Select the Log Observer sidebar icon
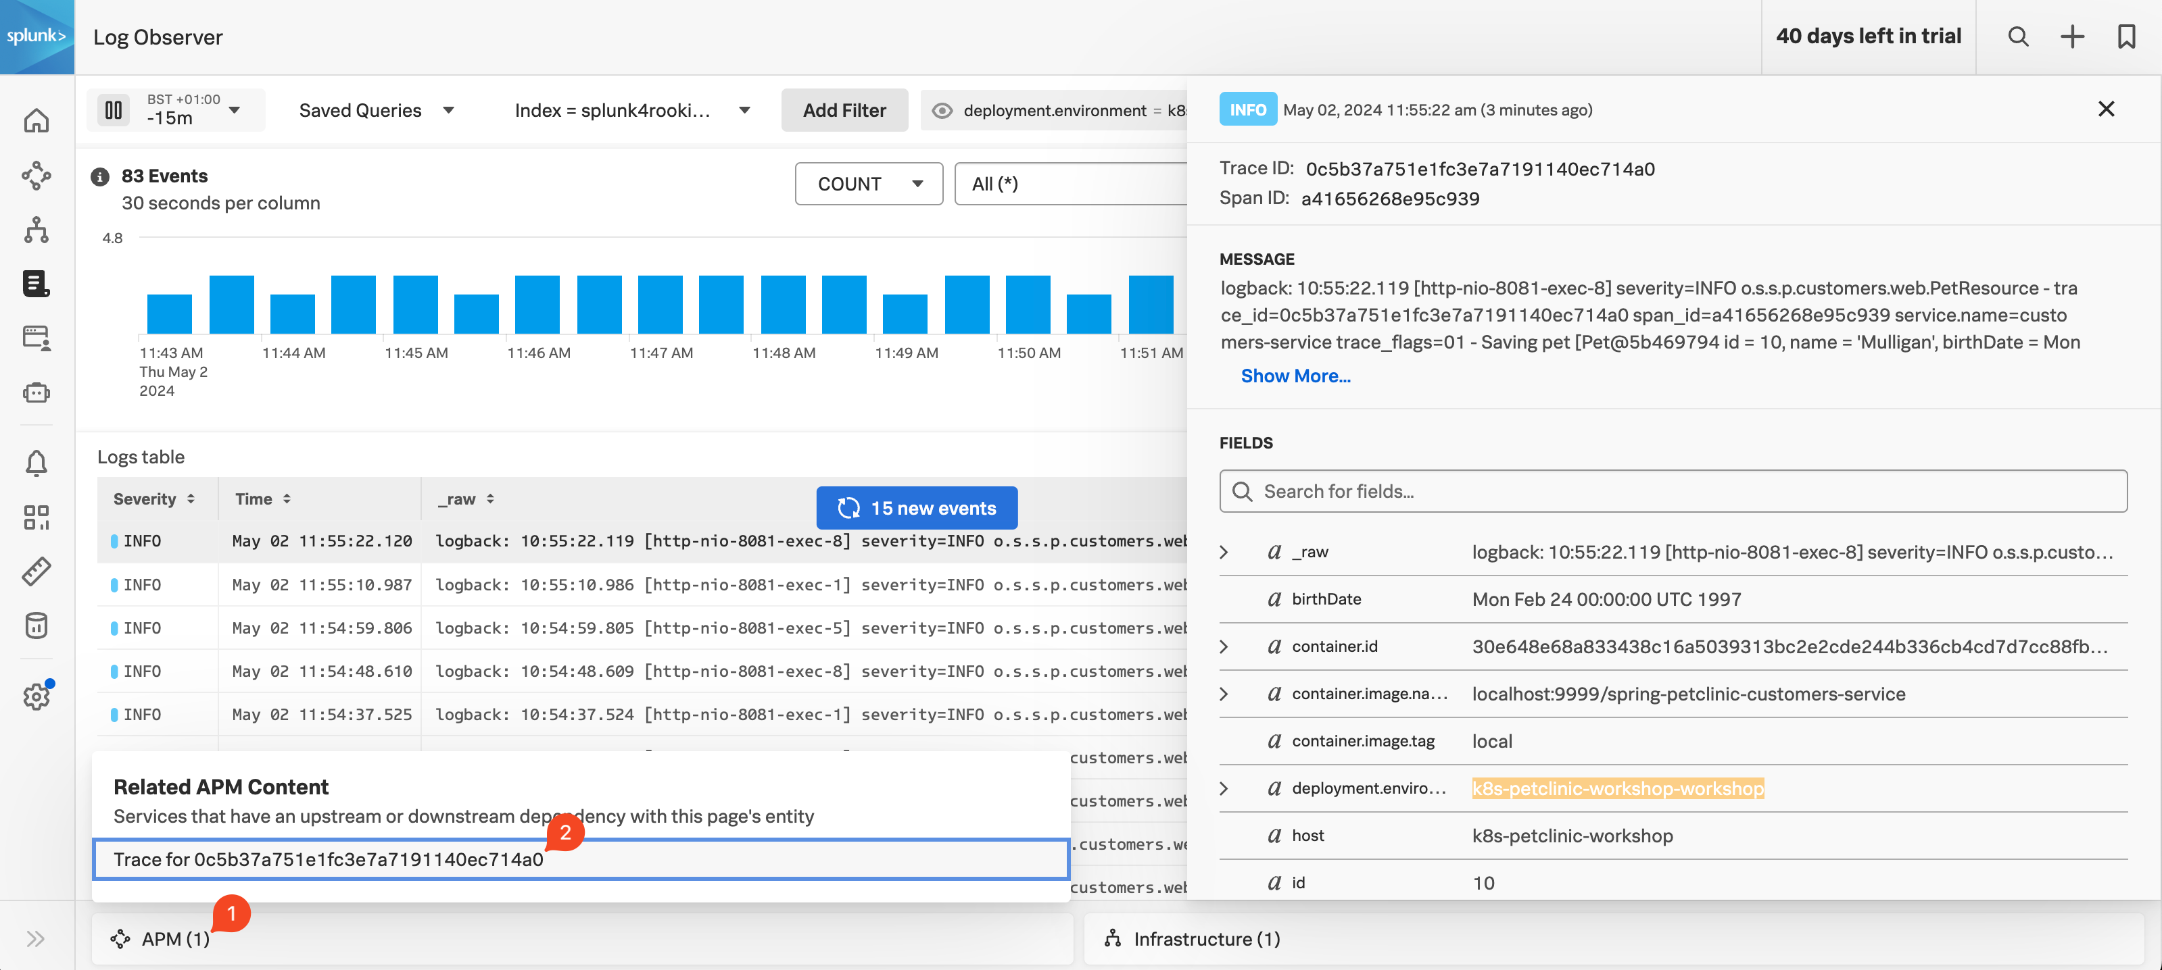Viewport: 2162px width, 970px height. pos(36,284)
